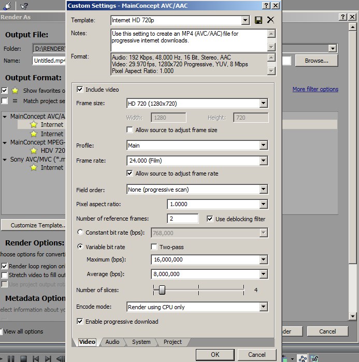Screen dimensions: 359x362
Task: Open the Average bps dropdown
Action: (263, 274)
